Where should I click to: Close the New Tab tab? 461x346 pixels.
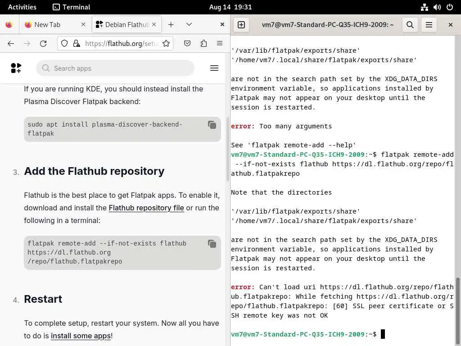click(x=83, y=25)
